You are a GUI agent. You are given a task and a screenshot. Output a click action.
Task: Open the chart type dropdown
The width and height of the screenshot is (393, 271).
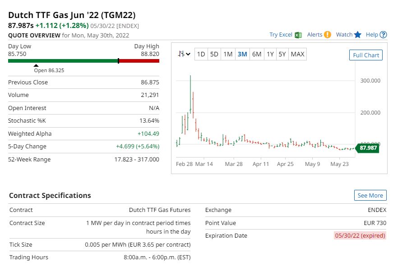(x=184, y=54)
